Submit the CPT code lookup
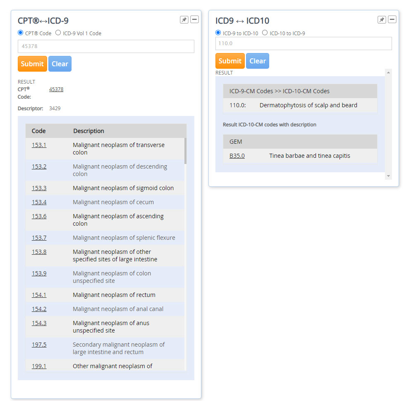Viewport: 411px width, 410px height. (x=32, y=64)
